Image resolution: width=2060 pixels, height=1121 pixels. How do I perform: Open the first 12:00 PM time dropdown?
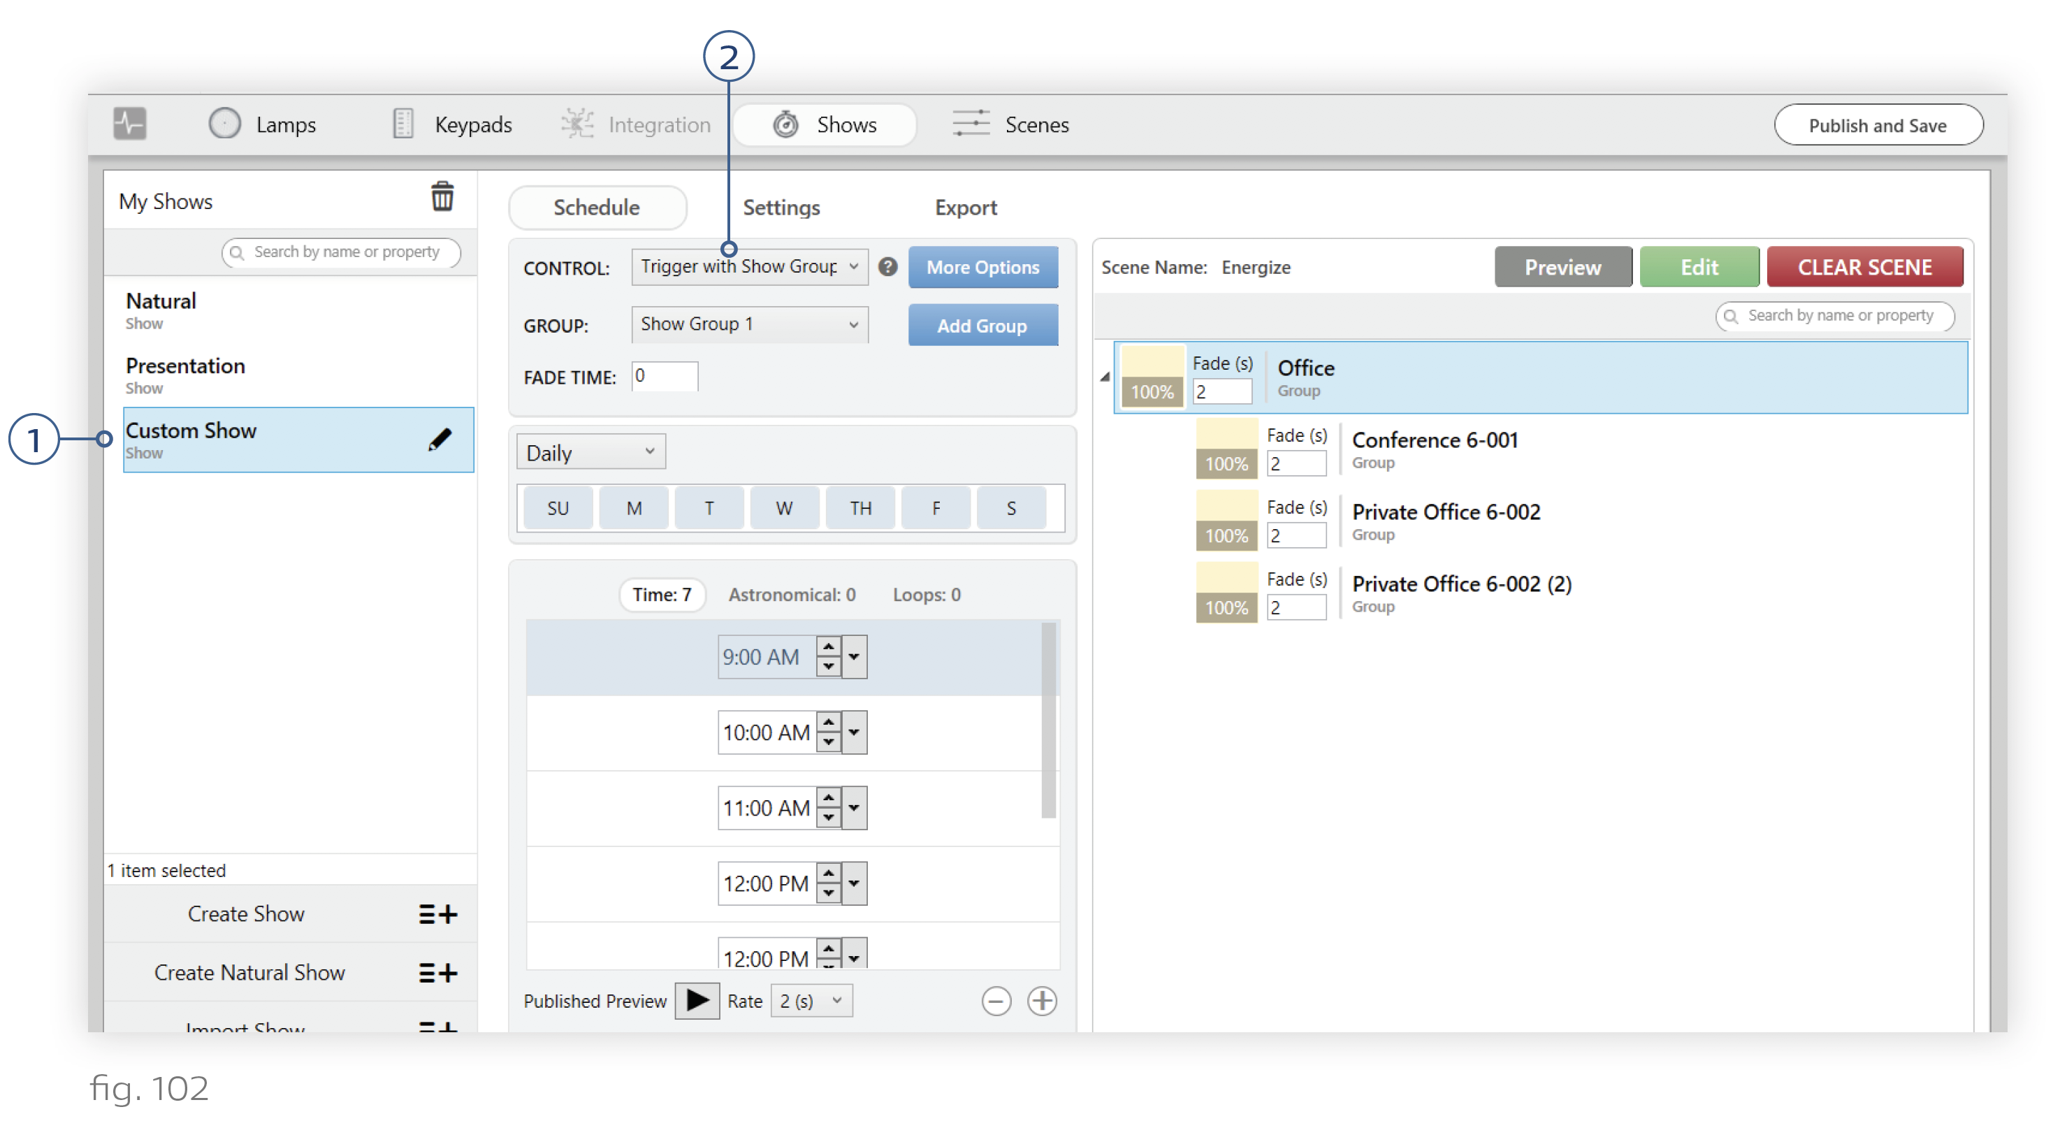(853, 883)
